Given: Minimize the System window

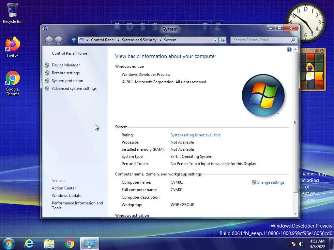Looking at the screenshot, I should click(x=271, y=28).
